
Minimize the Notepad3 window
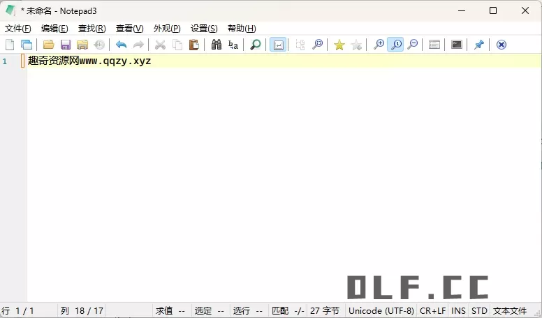tap(462, 10)
